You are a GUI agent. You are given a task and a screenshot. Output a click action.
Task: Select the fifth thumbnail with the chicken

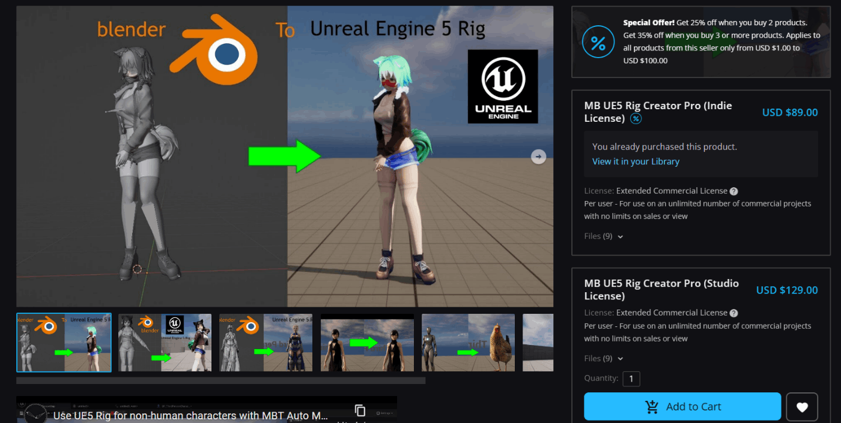[468, 343]
